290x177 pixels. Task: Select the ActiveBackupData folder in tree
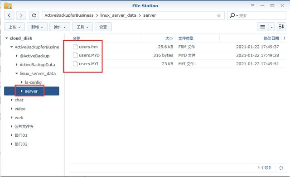pos(37,65)
